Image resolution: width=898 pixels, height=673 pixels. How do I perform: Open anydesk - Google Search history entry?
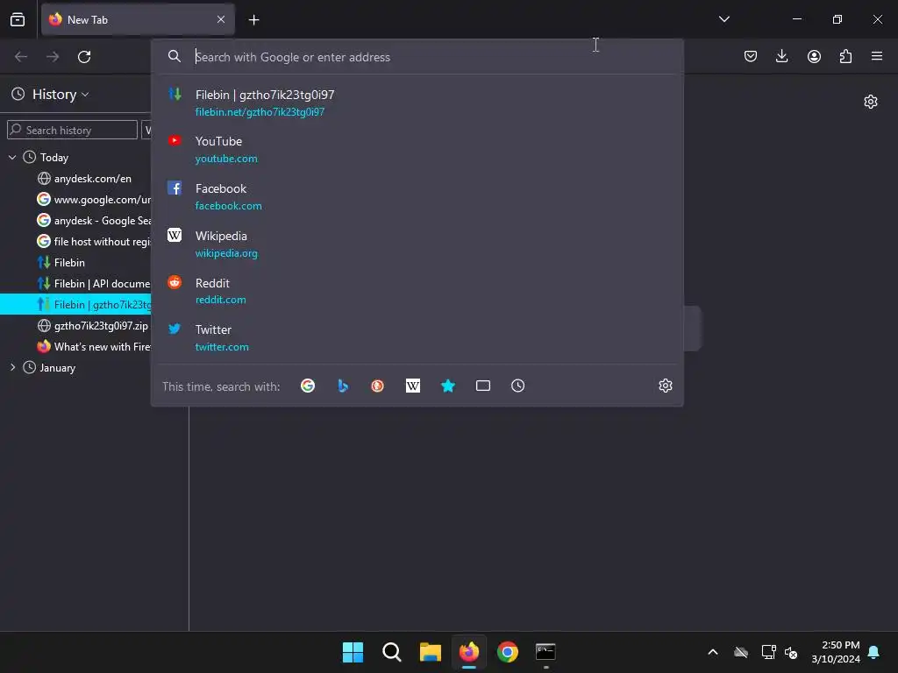click(93, 220)
